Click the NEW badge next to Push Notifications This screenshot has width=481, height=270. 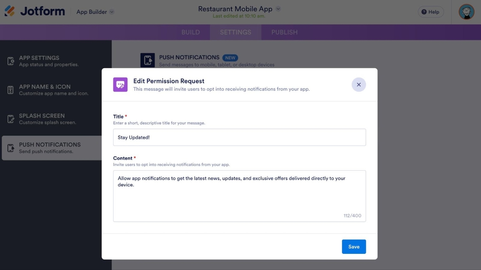pos(230,57)
